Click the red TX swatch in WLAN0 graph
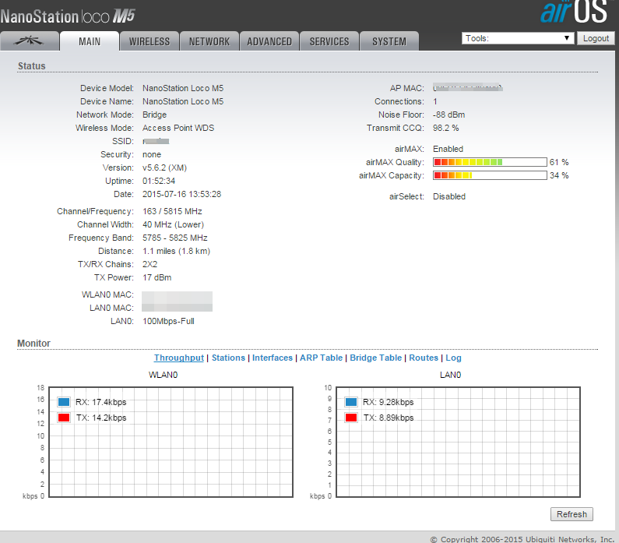 click(64, 418)
